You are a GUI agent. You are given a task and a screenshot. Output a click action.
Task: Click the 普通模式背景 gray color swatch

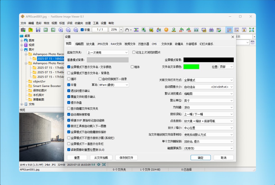pos(108,60)
